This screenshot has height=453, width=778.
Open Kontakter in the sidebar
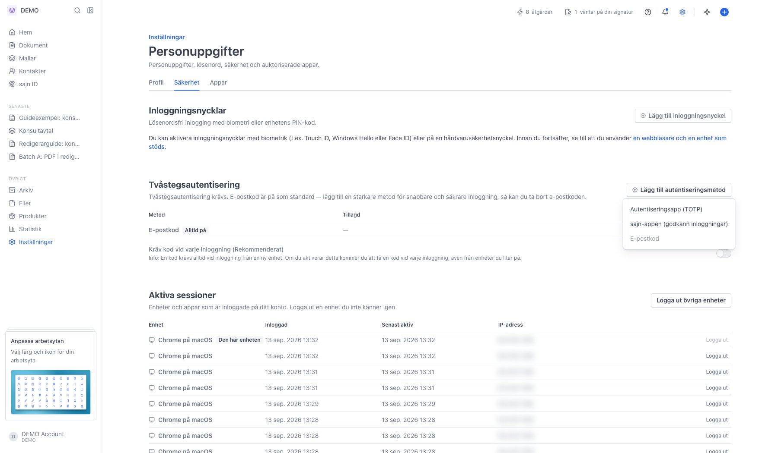(x=27, y=71)
